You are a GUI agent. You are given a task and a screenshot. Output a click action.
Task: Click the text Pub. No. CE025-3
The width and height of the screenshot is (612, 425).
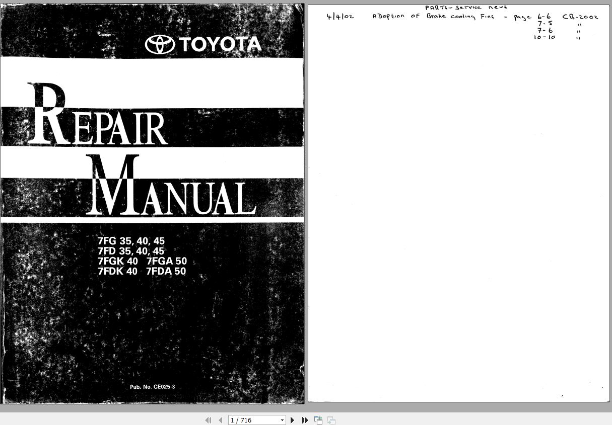pyautogui.click(x=152, y=387)
